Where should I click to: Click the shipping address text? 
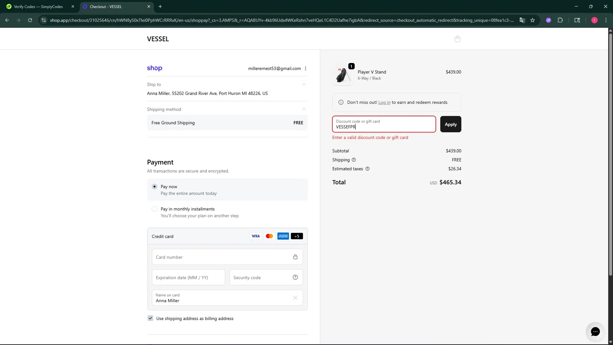[207, 93]
